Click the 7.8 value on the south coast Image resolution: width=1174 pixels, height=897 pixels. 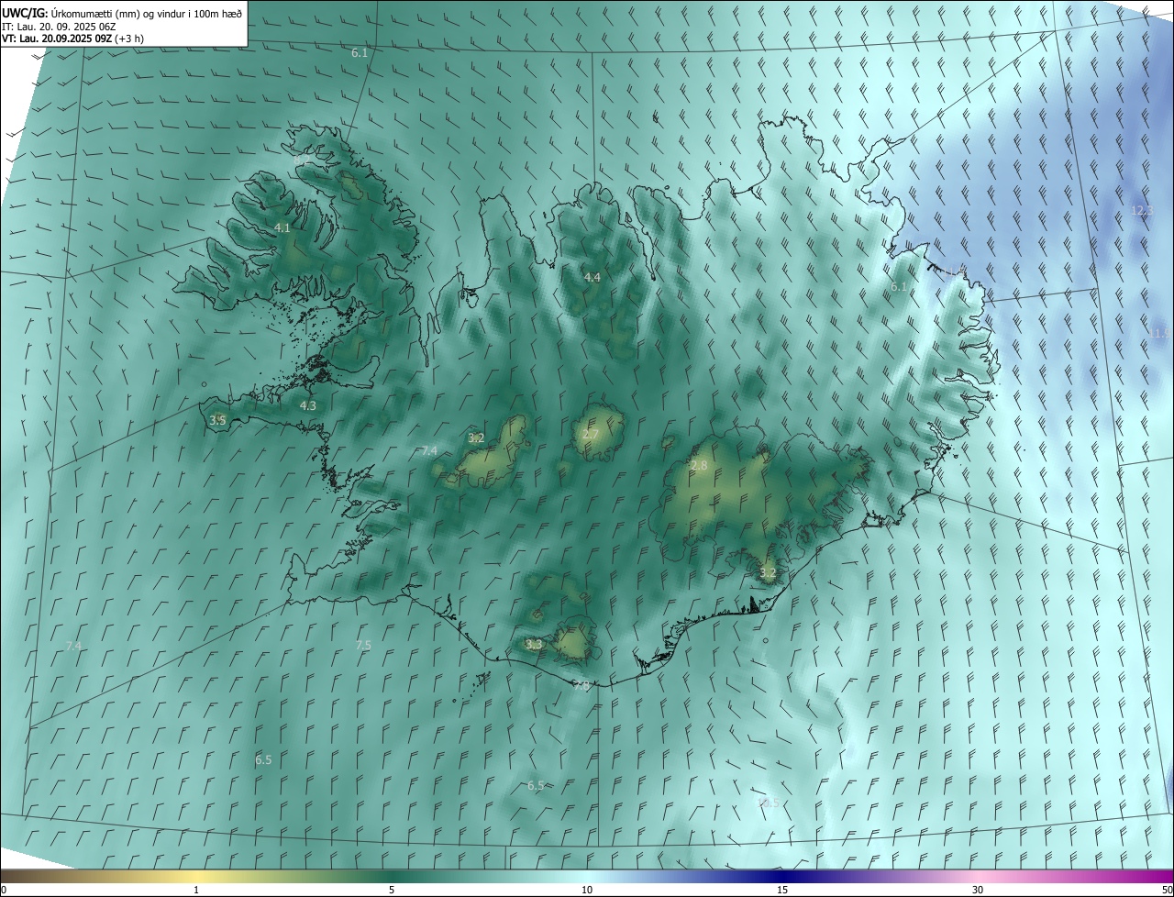[x=581, y=686]
